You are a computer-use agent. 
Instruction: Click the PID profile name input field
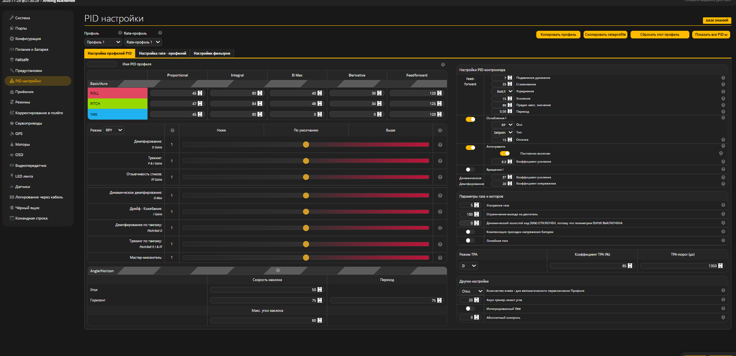coord(102,64)
